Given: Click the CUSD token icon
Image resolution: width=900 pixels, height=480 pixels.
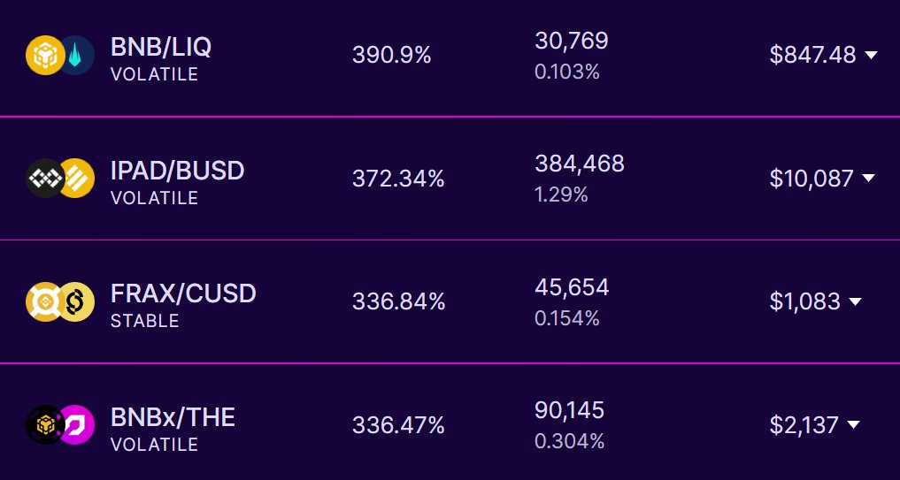Looking at the screenshot, I should coord(78,301).
